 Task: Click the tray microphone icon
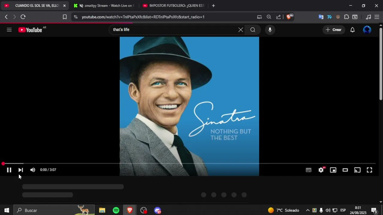pyautogui.click(x=321, y=210)
